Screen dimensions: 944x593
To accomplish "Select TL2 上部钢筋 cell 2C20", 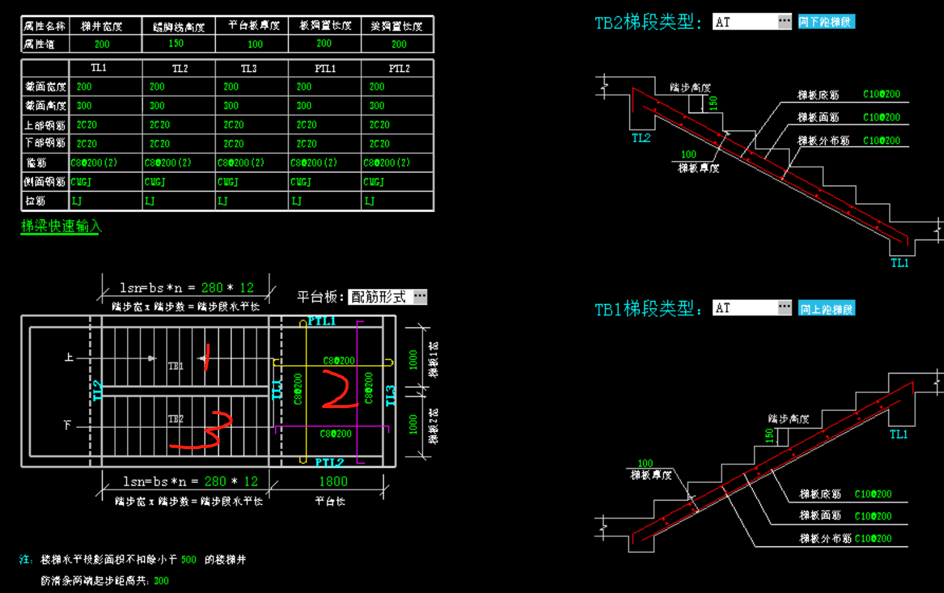I will (159, 125).
